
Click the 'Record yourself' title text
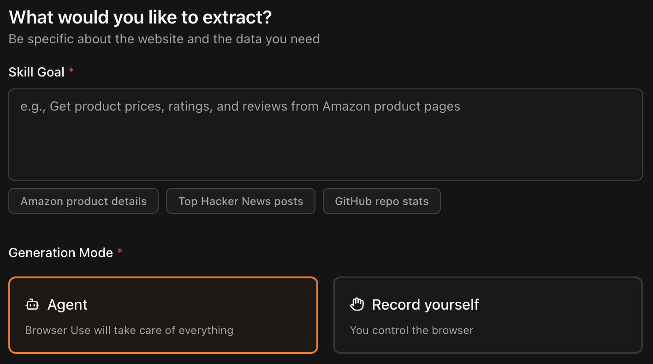pos(425,305)
